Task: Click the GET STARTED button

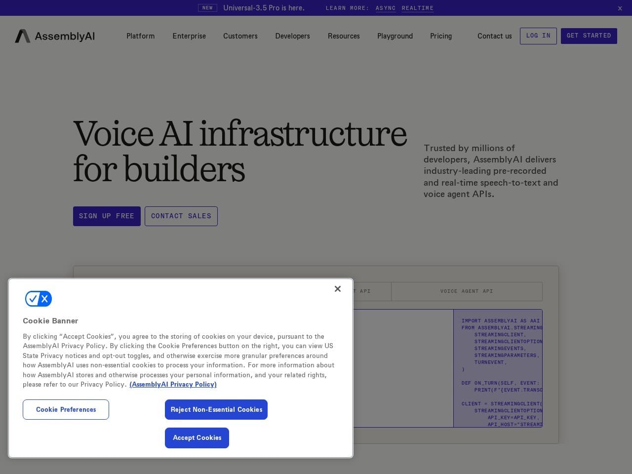Action: [589, 36]
